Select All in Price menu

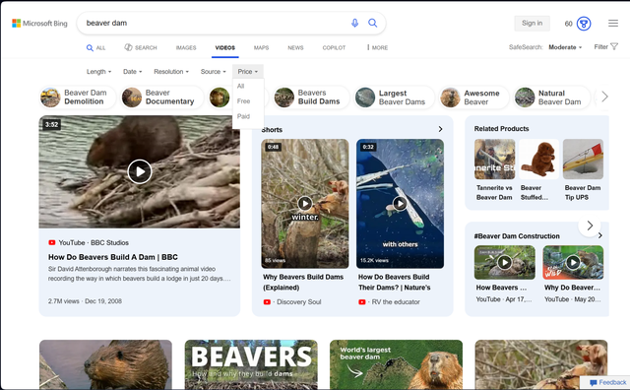(240, 86)
